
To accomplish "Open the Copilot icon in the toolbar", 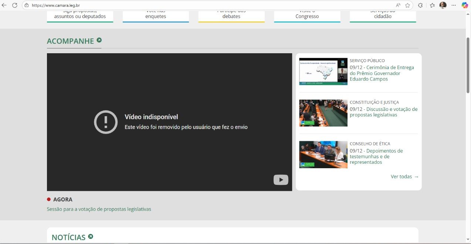I will coord(465,5).
